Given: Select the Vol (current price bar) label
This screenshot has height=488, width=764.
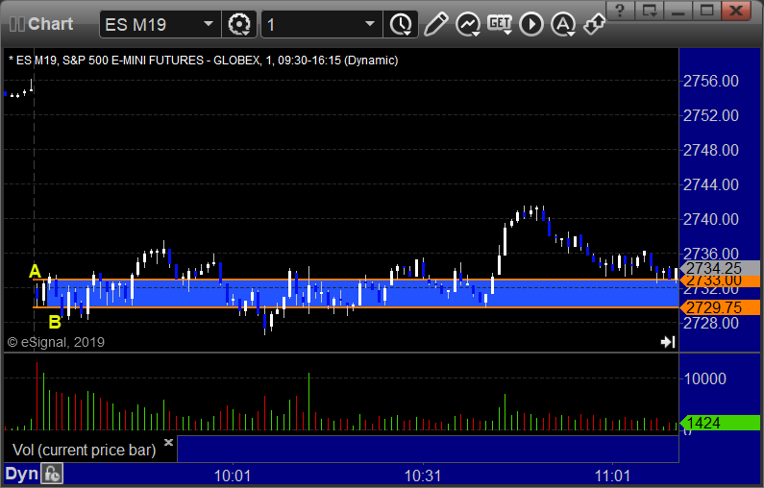Looking at the screenshot, I should [84, 450].
